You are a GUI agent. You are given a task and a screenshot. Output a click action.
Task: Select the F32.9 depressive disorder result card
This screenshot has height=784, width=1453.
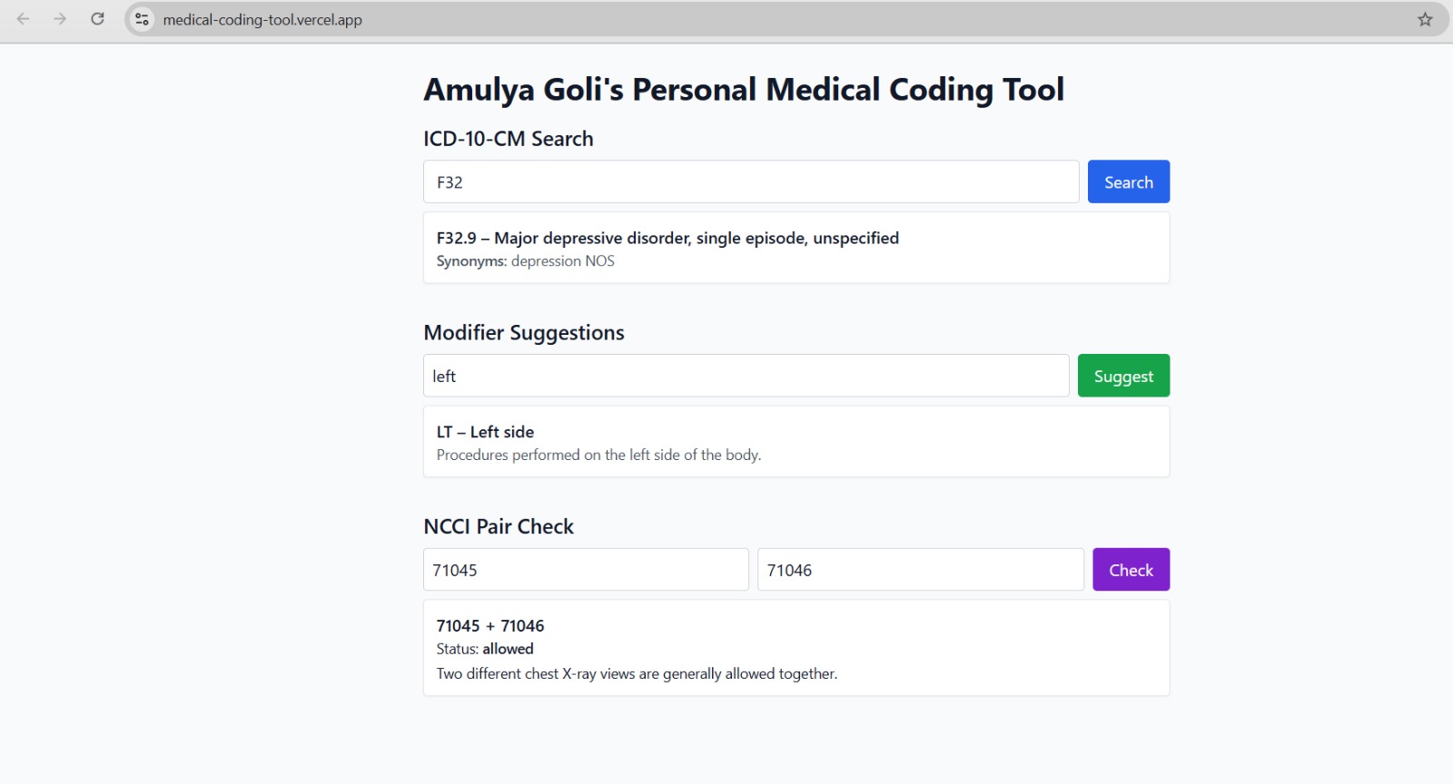[x=796, y=248]
